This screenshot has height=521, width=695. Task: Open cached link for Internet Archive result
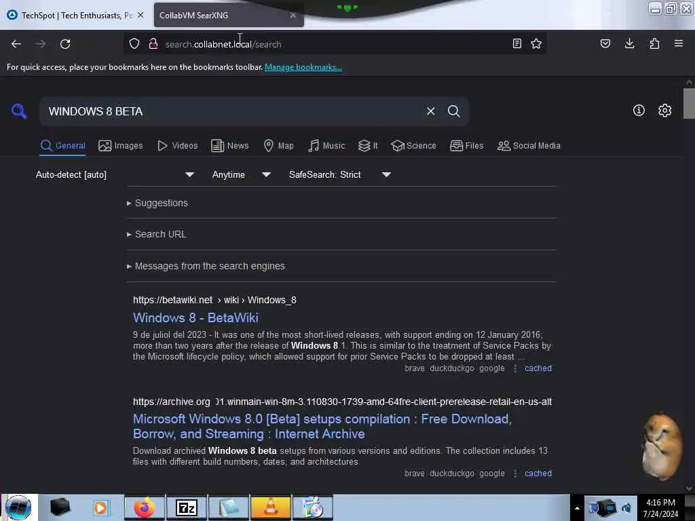click(x=538, y=473)
